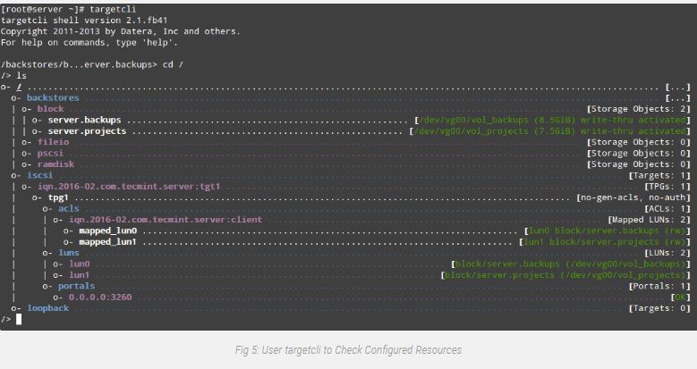697x369 pixels.
Task: Click the terminal cursor at the prompt
Action: click(x=19, y=319)
